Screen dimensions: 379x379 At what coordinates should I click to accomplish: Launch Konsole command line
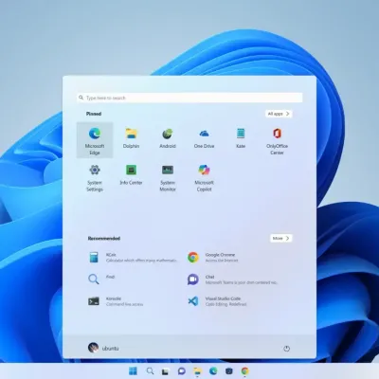(116, 301)
